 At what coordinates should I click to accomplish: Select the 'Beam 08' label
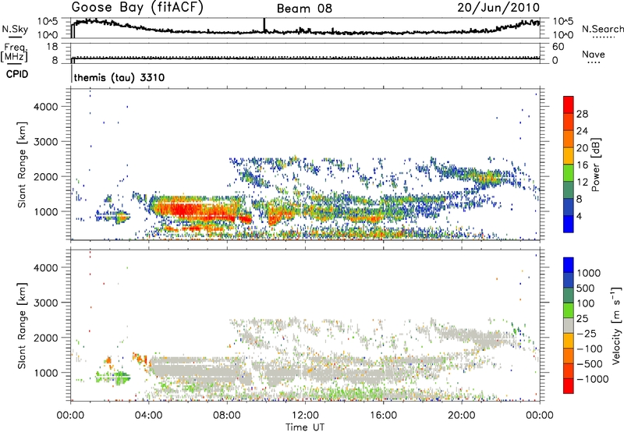tap(304, 9)
